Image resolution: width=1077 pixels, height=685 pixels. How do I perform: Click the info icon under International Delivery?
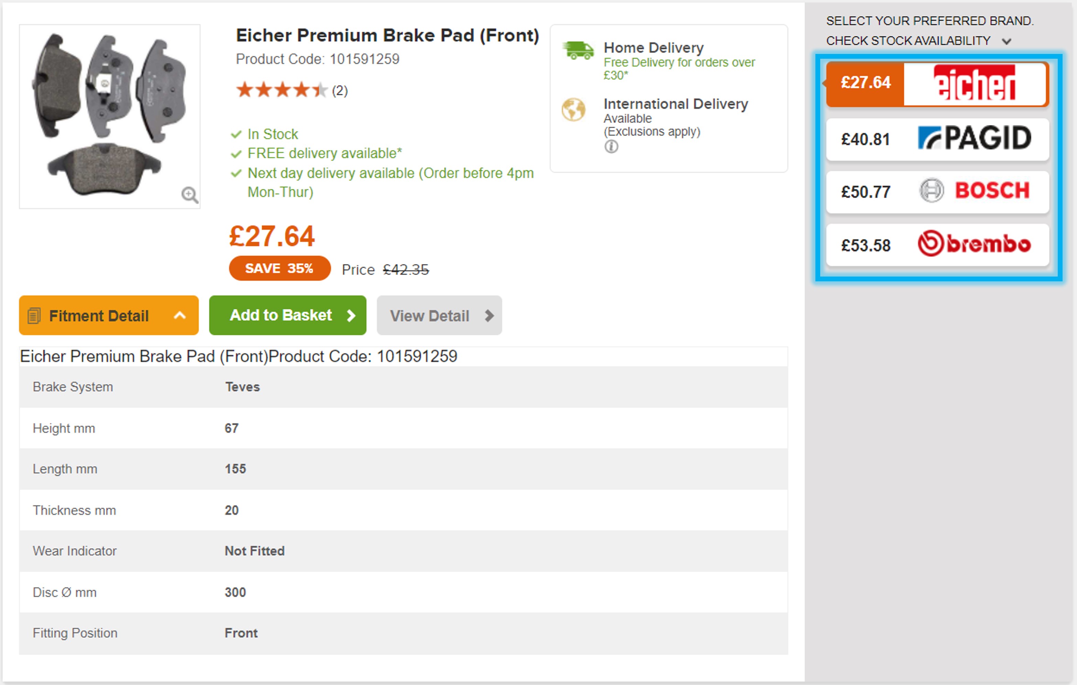pyautogui.click(x=611, y=147)
